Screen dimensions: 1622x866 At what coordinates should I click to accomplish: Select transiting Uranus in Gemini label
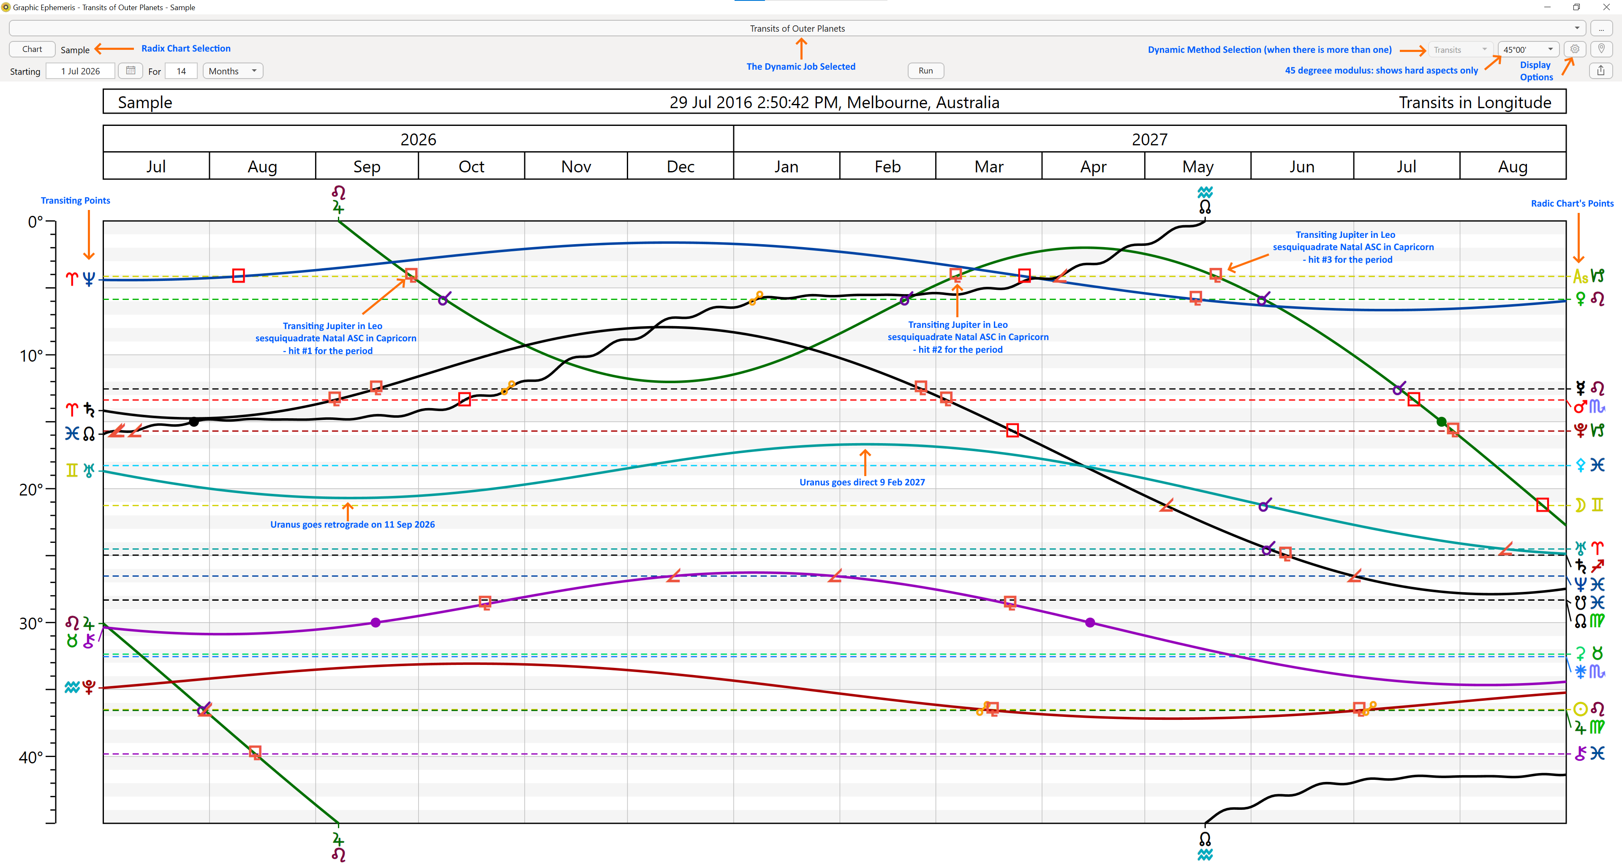(x=81, y=470)
